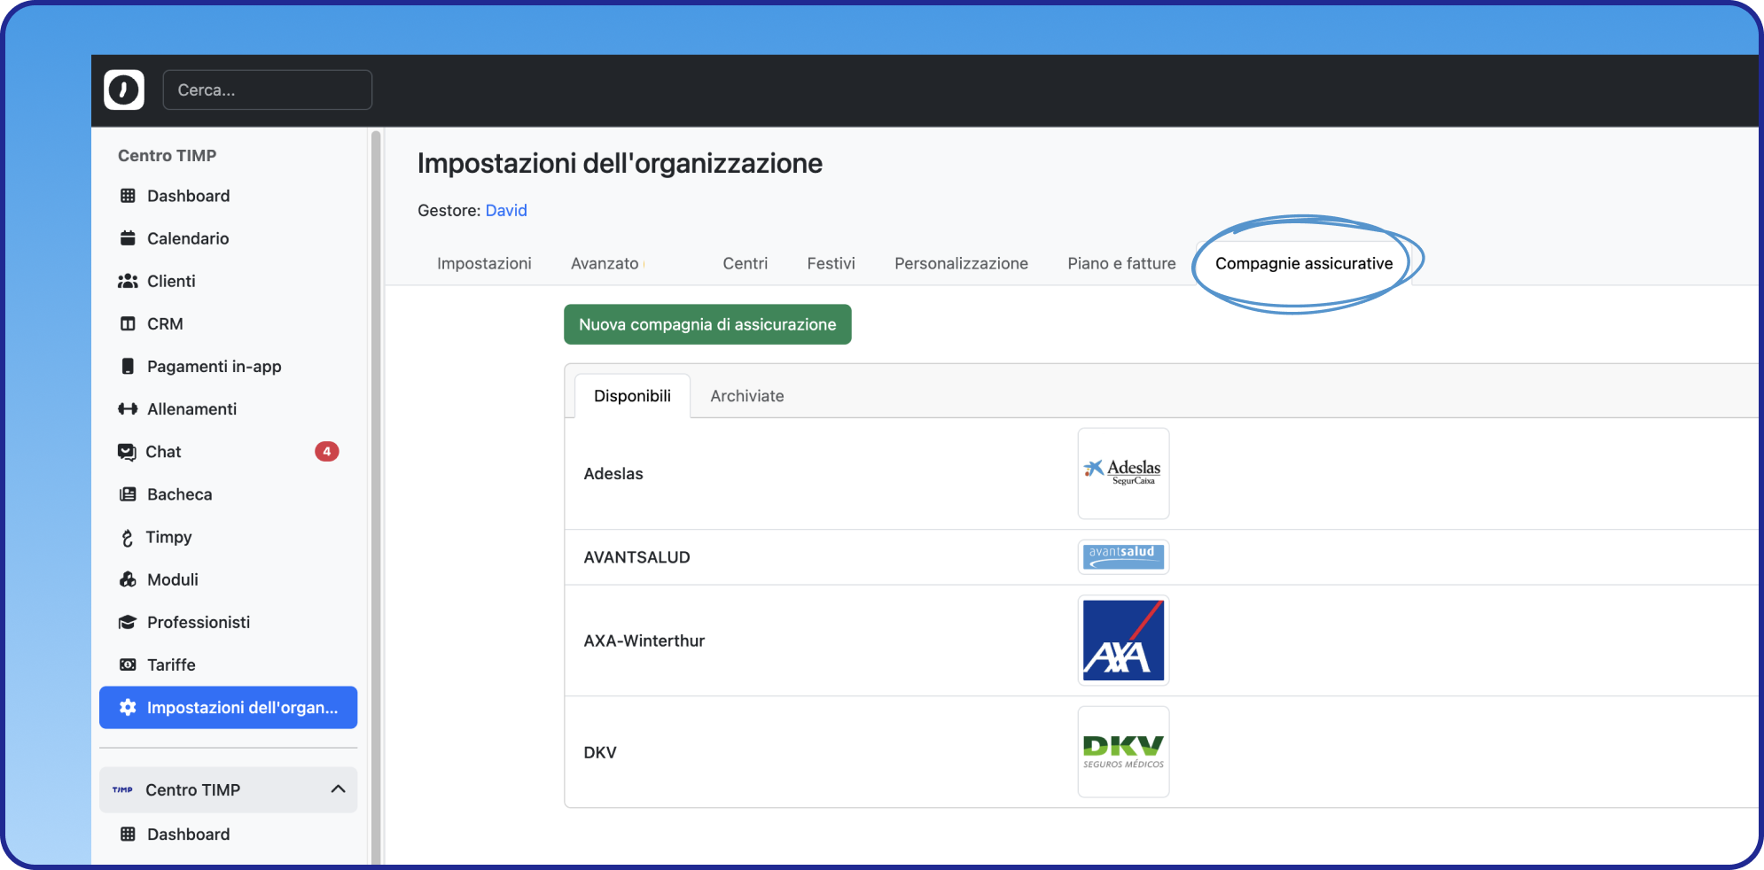Open the Personalizzazione tab
The height and width of the screenshot is (870, 1764).
click(961, 263)
